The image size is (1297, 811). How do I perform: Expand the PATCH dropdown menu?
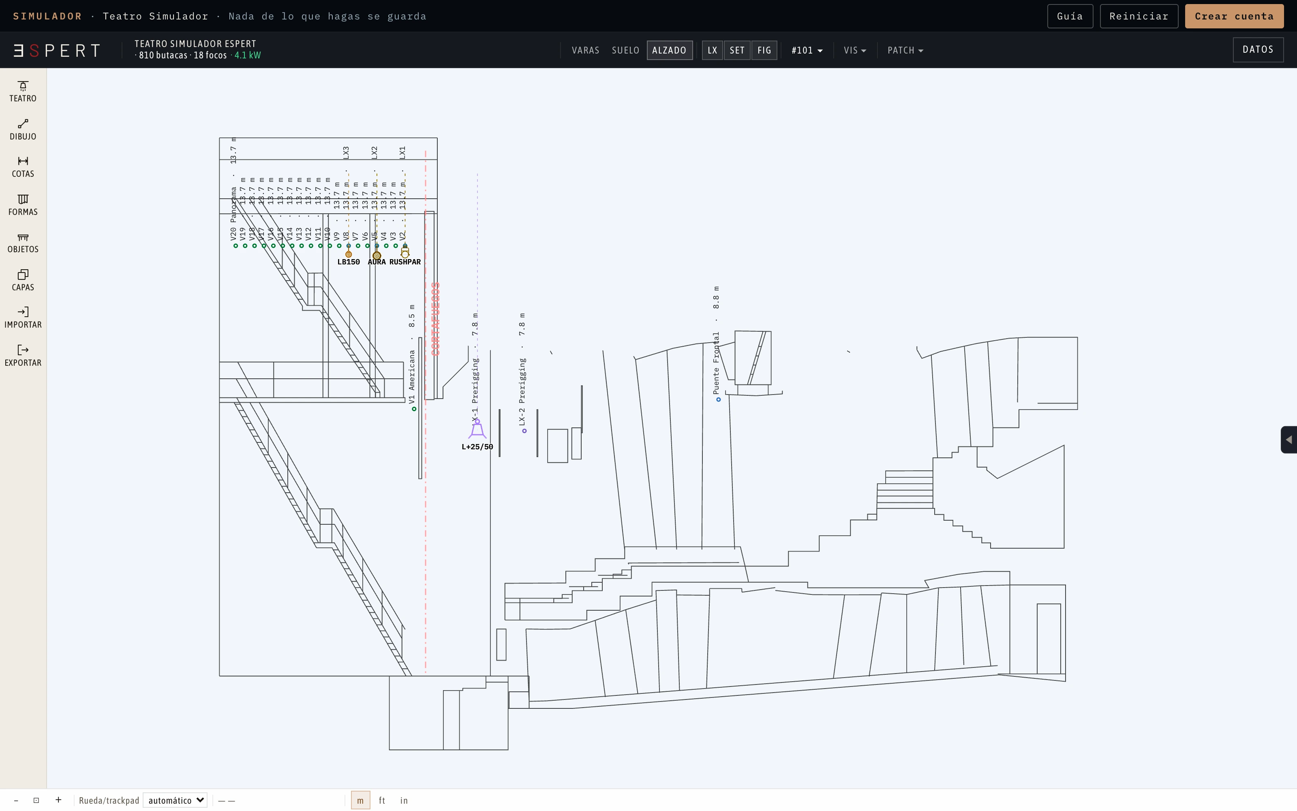905,50
